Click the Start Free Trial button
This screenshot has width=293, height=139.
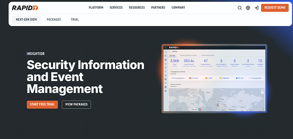click(42, 105)
